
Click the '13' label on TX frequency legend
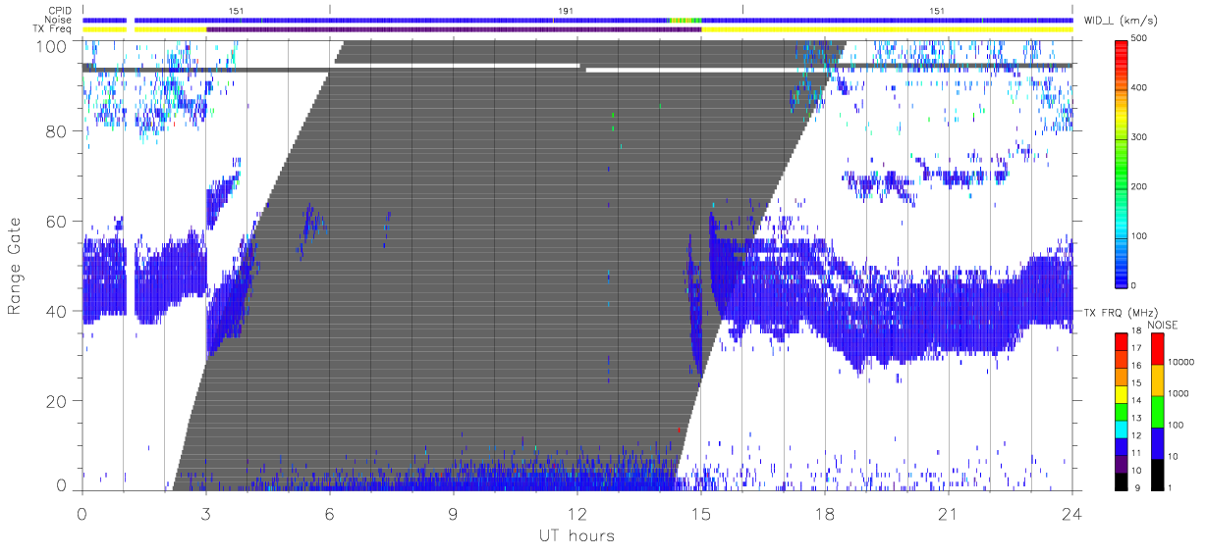(1138, 419)
